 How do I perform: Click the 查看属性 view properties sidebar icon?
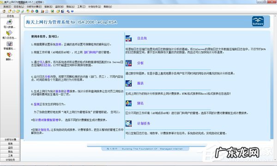(x=9, y=44)
